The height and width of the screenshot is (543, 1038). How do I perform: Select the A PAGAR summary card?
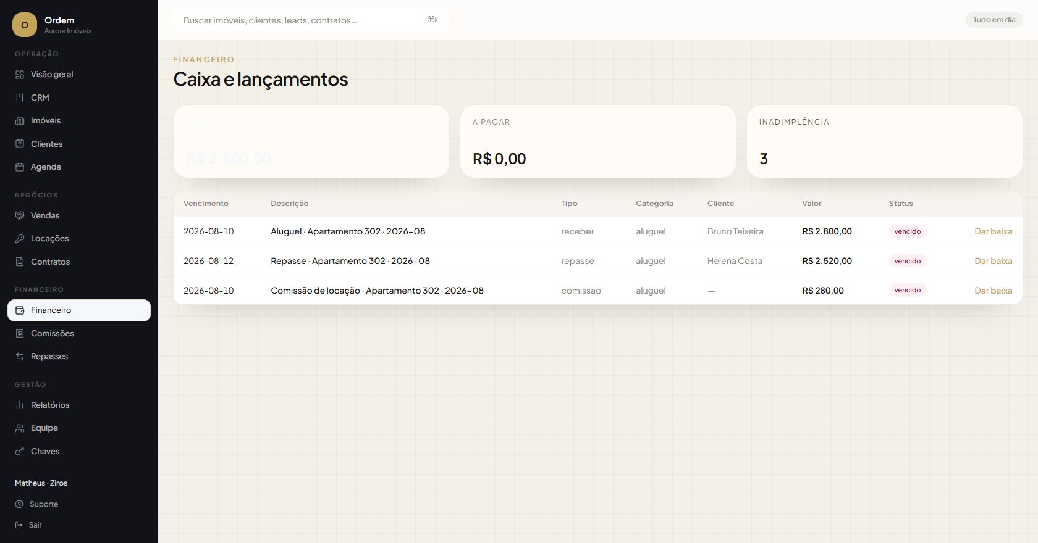point(598,141)
